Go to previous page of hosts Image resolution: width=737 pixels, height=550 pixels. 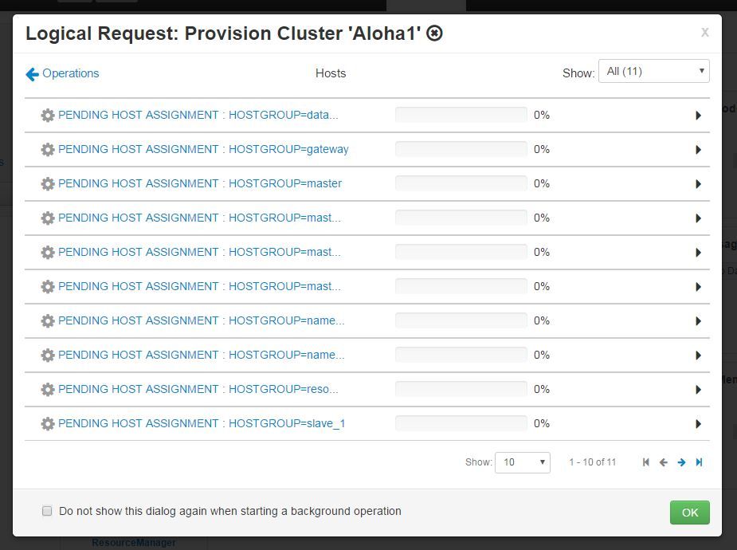click(663, 462)
